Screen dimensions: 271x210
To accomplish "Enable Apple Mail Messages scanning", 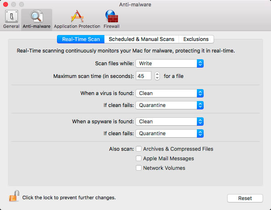I will click(139, 158).
